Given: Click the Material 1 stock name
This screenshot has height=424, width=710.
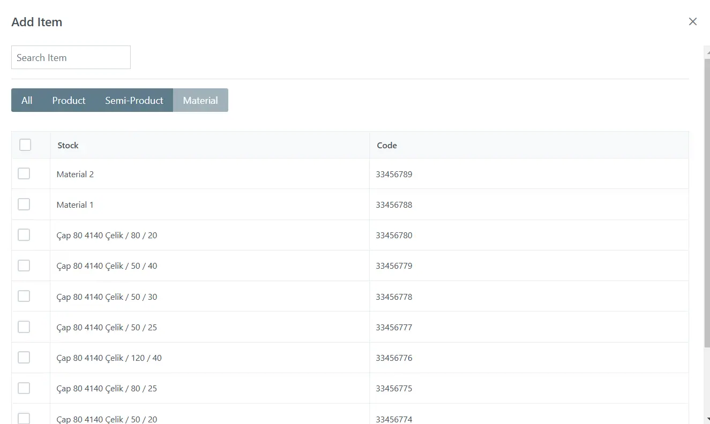Looking at the screenshot, I should pyautogui.click(x=75, y=205).
